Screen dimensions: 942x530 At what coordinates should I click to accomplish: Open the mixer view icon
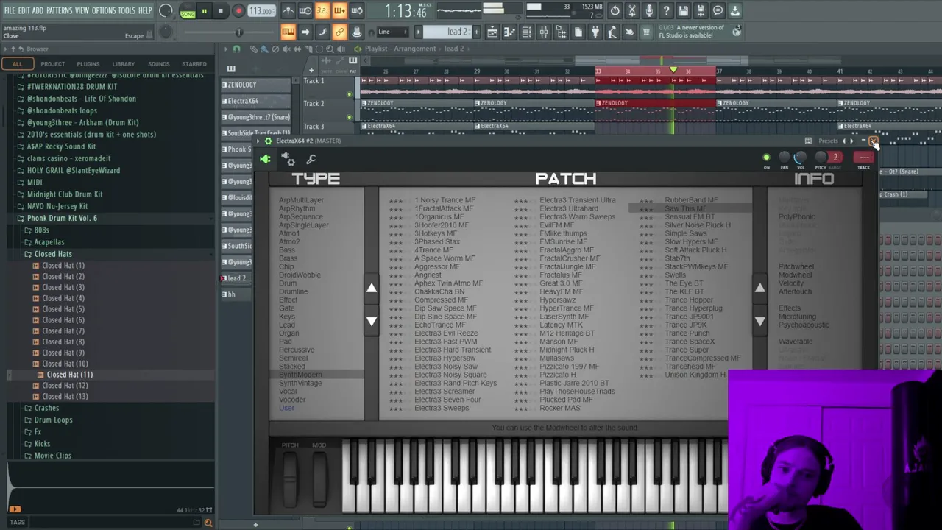(544, 32)
